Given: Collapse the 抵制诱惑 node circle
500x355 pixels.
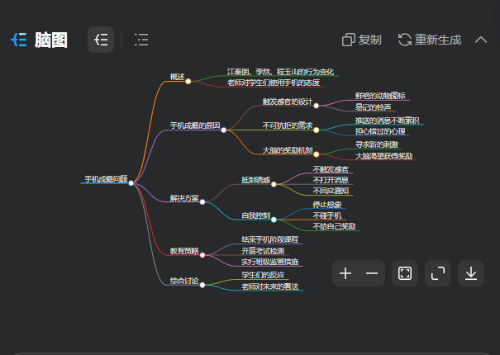Looking at the screenshot, I should pos(274,184).
